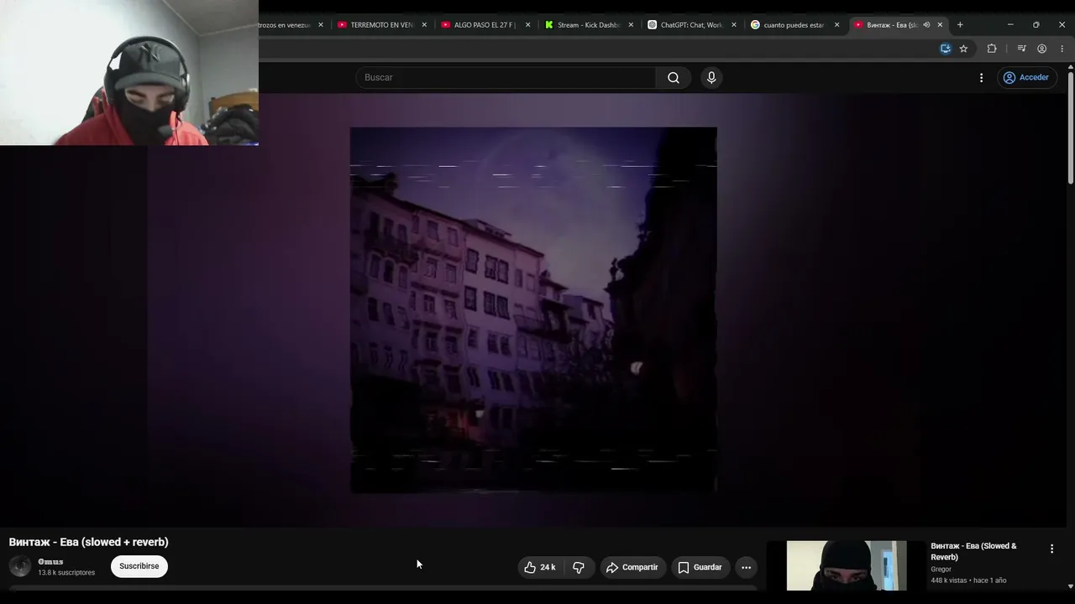Click the Compartir share button
Screen dimensions: 1075x604
point(632,567)
